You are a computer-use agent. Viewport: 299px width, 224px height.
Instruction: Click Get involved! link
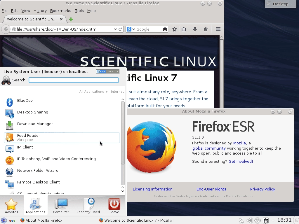tap(241, 161)
